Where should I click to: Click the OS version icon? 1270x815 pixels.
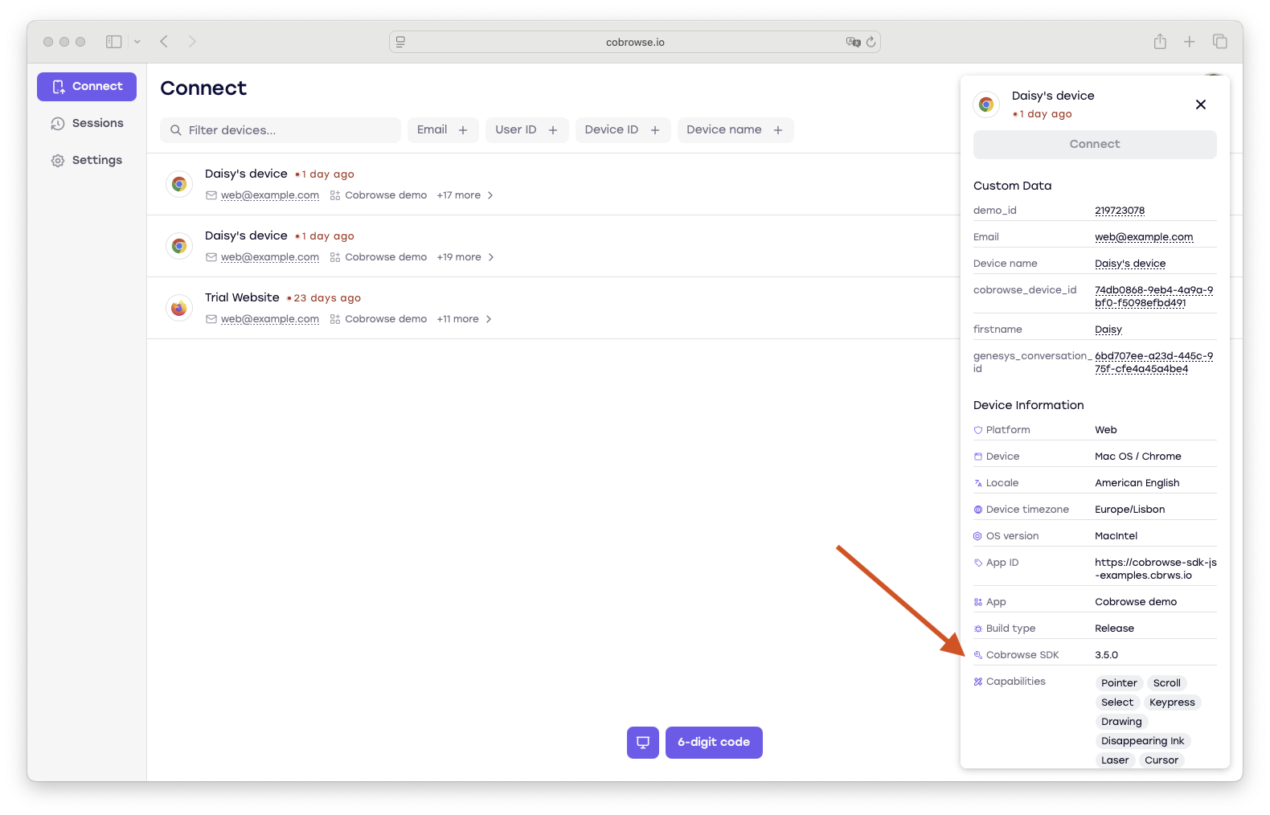(x=978, y=536)
